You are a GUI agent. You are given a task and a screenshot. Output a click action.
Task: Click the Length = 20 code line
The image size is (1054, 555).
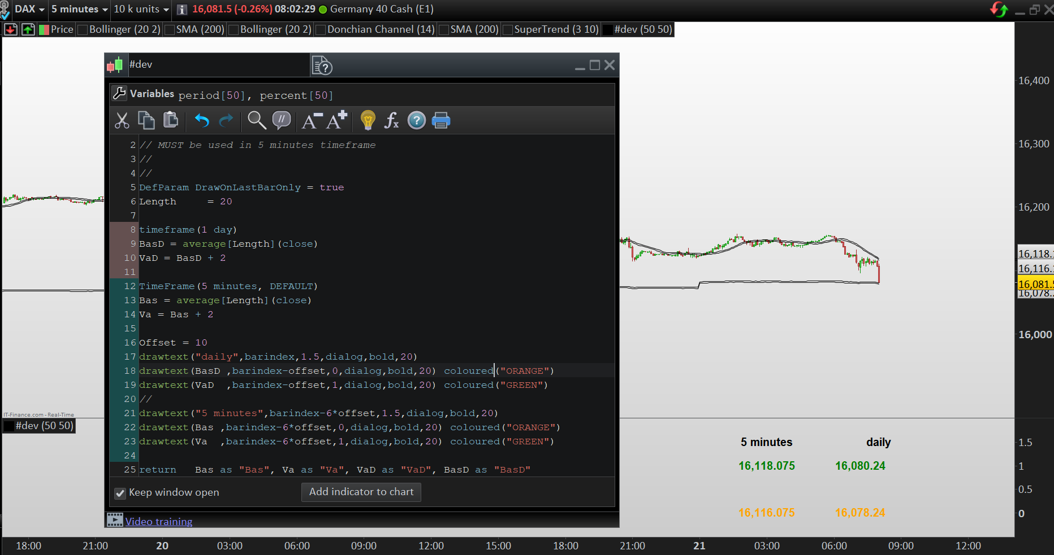click(x=185, y=202)
